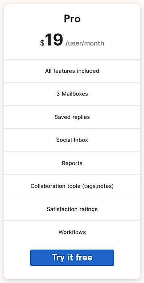Select the /user/month billing label
This screenshot has width=144, height=283.
85,44
